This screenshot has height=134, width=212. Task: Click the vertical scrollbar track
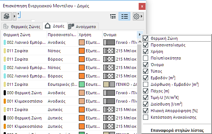click(x=139, y=89)
